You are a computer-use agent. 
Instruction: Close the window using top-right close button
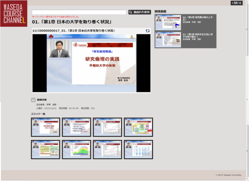236,3
